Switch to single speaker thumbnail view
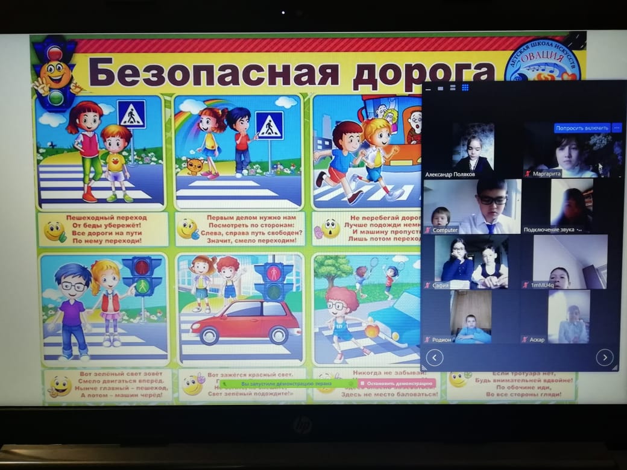Screen dimensions: 627x470 pos(441,88)
